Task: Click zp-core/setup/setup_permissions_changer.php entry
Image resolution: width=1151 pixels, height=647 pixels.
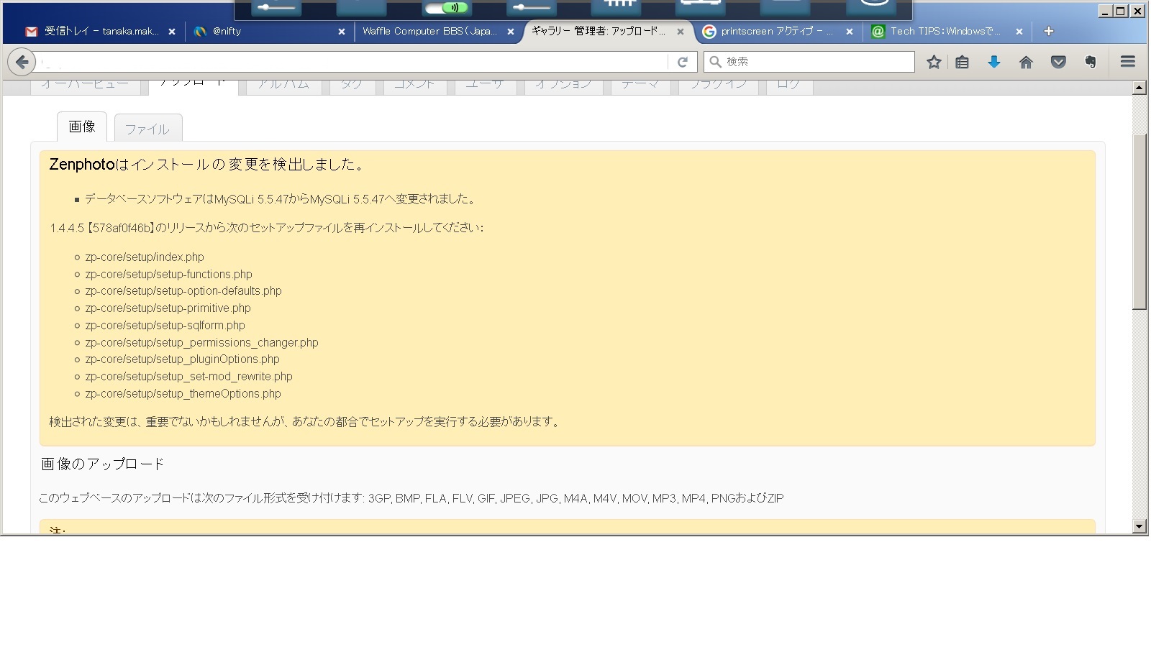Action: pos(201,343)
